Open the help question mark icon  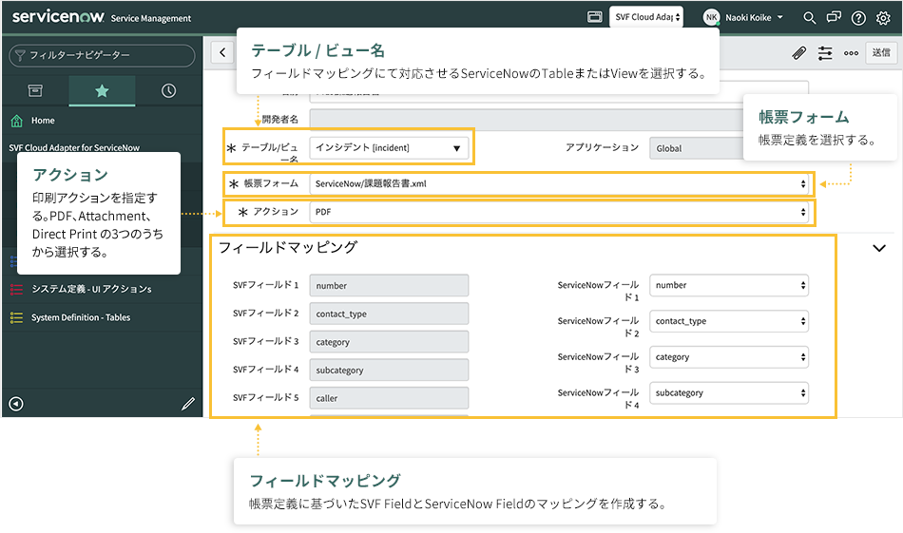[858, 18]
